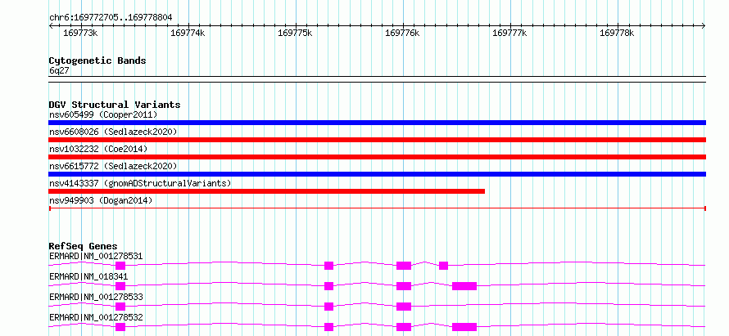Click the ERMARD|NM_001278531 transcript label
Screen dimensions: 729x336
(x=96, y=256)
